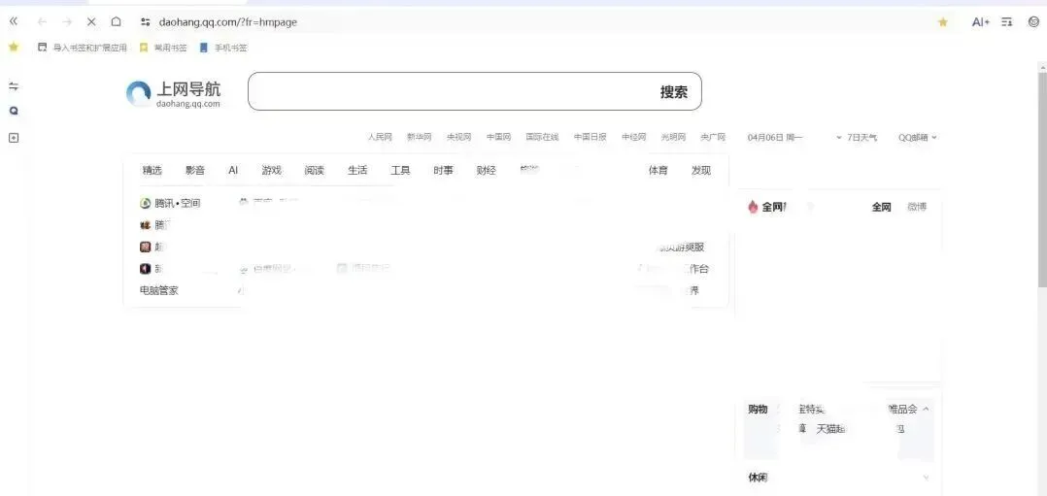The width and height of the screenshot is (1047, 496).
Task: Click the flame icon beside 全网 hot list
Action: point(754,207)
